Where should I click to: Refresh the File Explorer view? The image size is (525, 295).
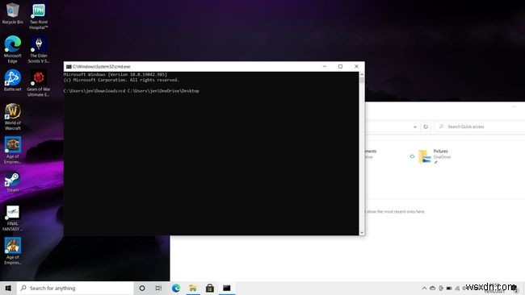426,127
